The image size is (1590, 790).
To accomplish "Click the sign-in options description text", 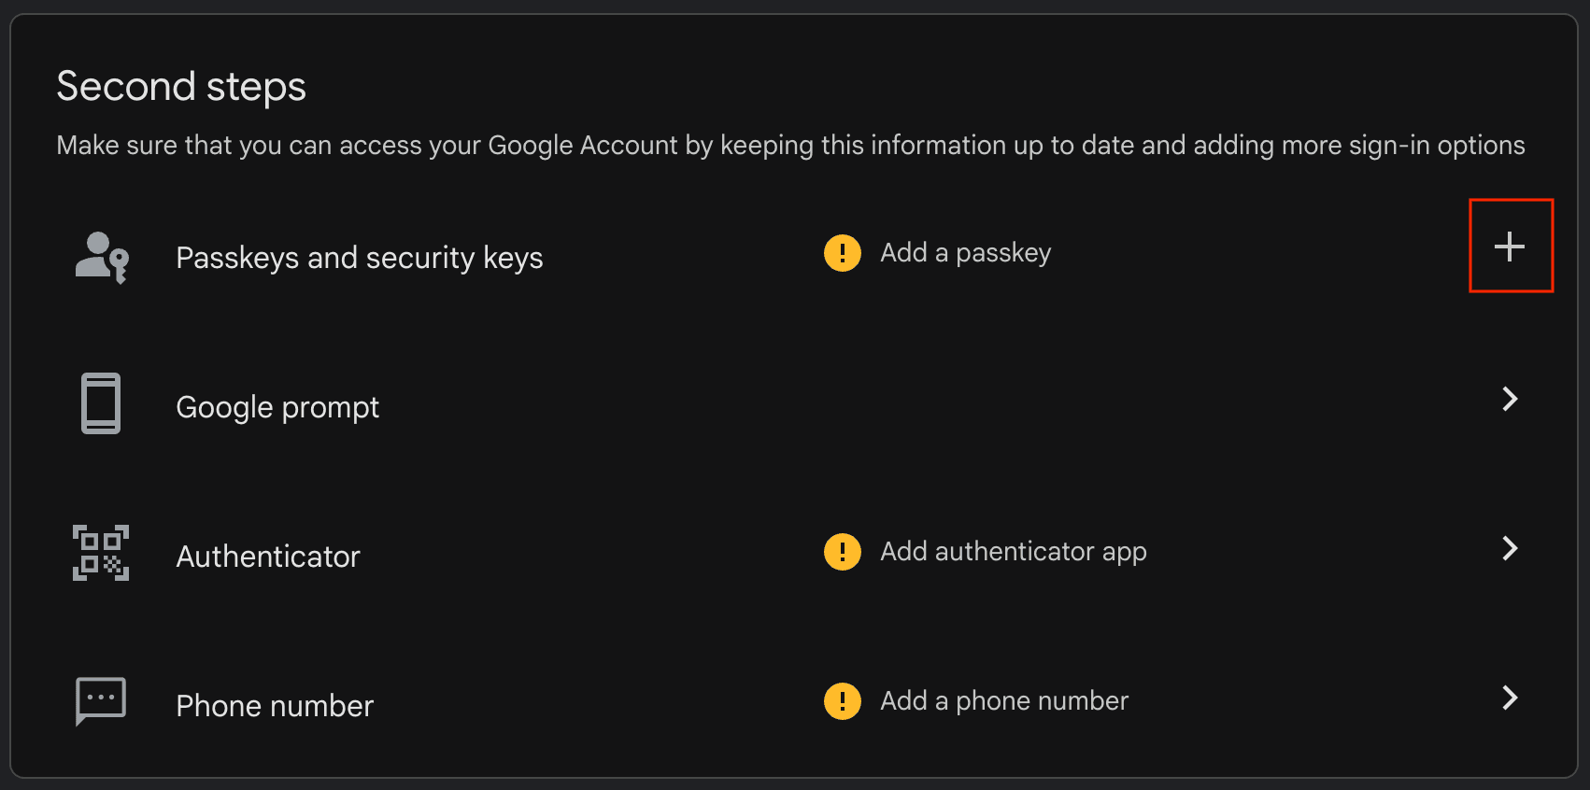I will click(x=790, y=145).
